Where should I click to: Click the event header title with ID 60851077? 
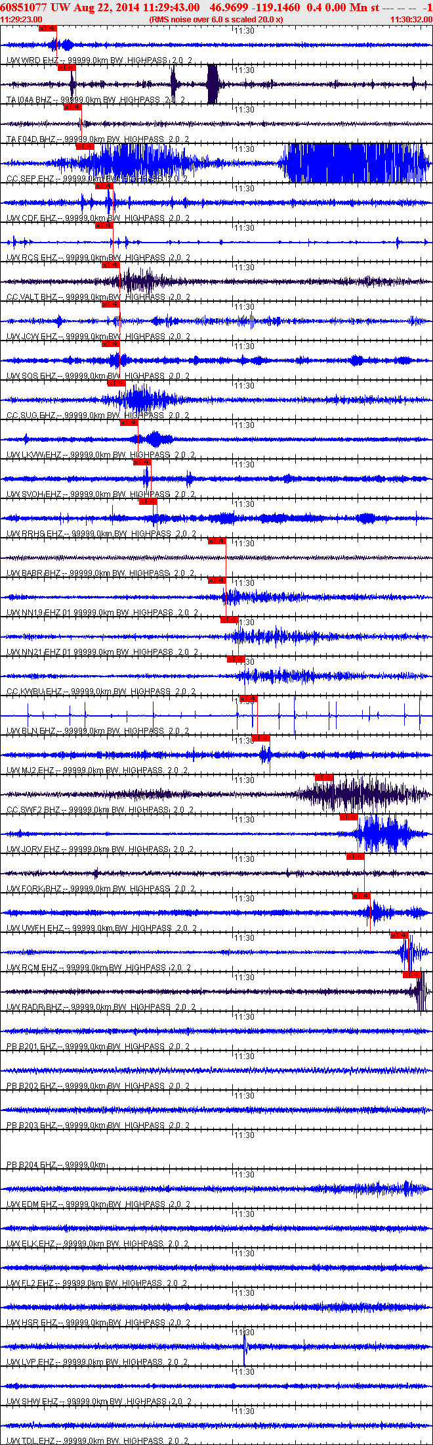(216, 7)
